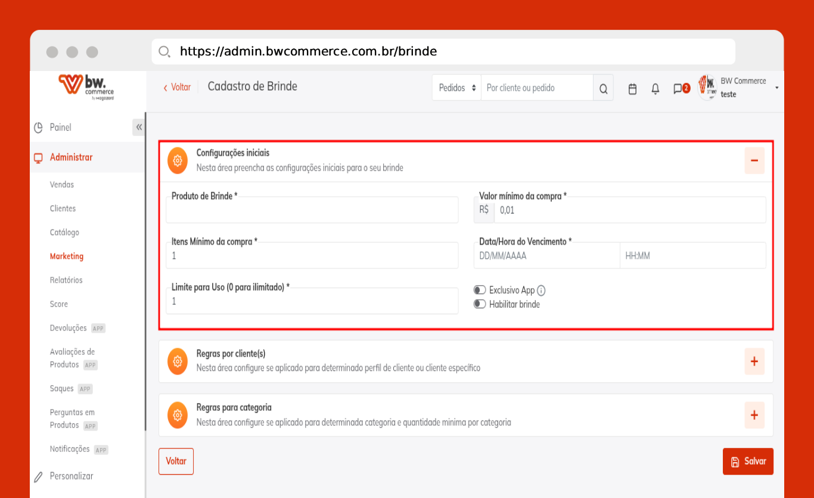Click the Painel pie chart icon
814x498 pixels.
pos(39,128)
